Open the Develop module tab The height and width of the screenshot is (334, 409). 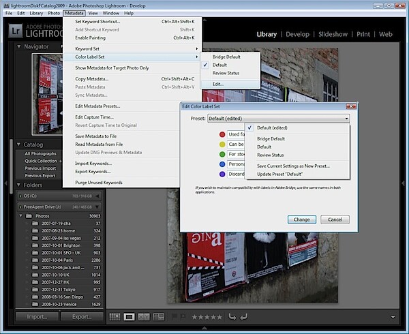click(297, 34)
